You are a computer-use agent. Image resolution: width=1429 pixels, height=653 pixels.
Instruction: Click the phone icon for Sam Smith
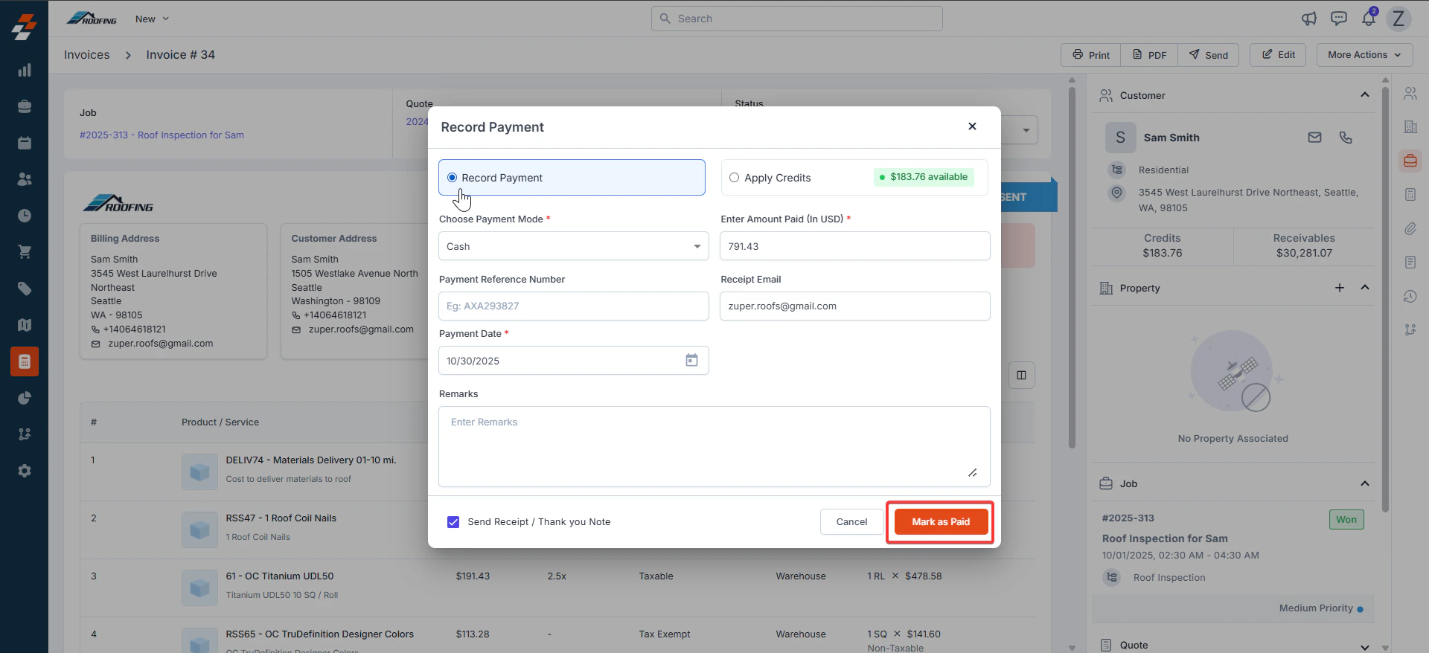[1346, 138]
